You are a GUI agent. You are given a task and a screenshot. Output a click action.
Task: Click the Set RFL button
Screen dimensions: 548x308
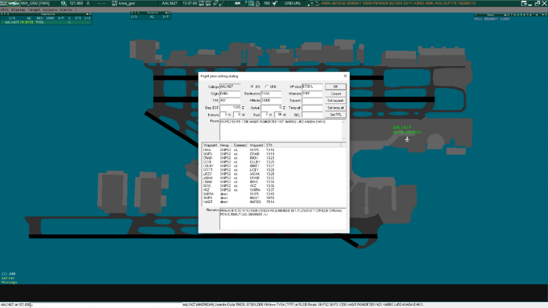pos(335,114)
